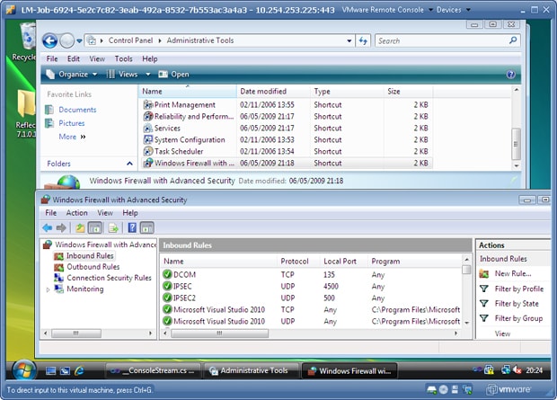
Task: Click the Explorer Back navigation arrow
Action: 50,40
